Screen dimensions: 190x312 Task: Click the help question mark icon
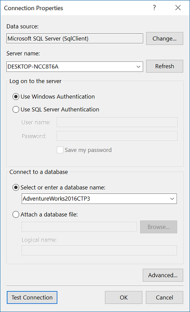pyautogui.click(x=154, y=8)
